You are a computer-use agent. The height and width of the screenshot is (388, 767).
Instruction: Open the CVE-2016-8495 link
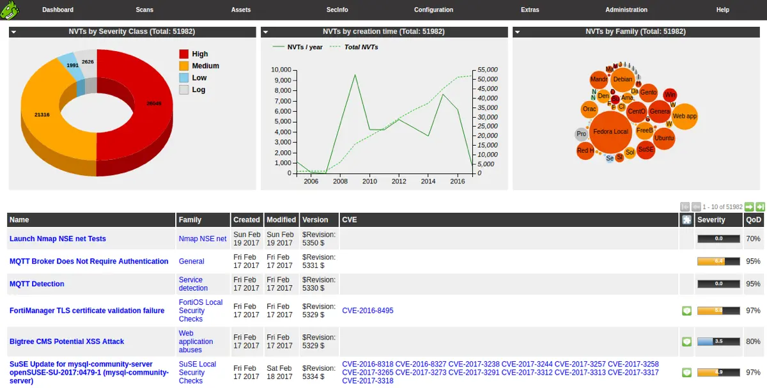[368, 311]
